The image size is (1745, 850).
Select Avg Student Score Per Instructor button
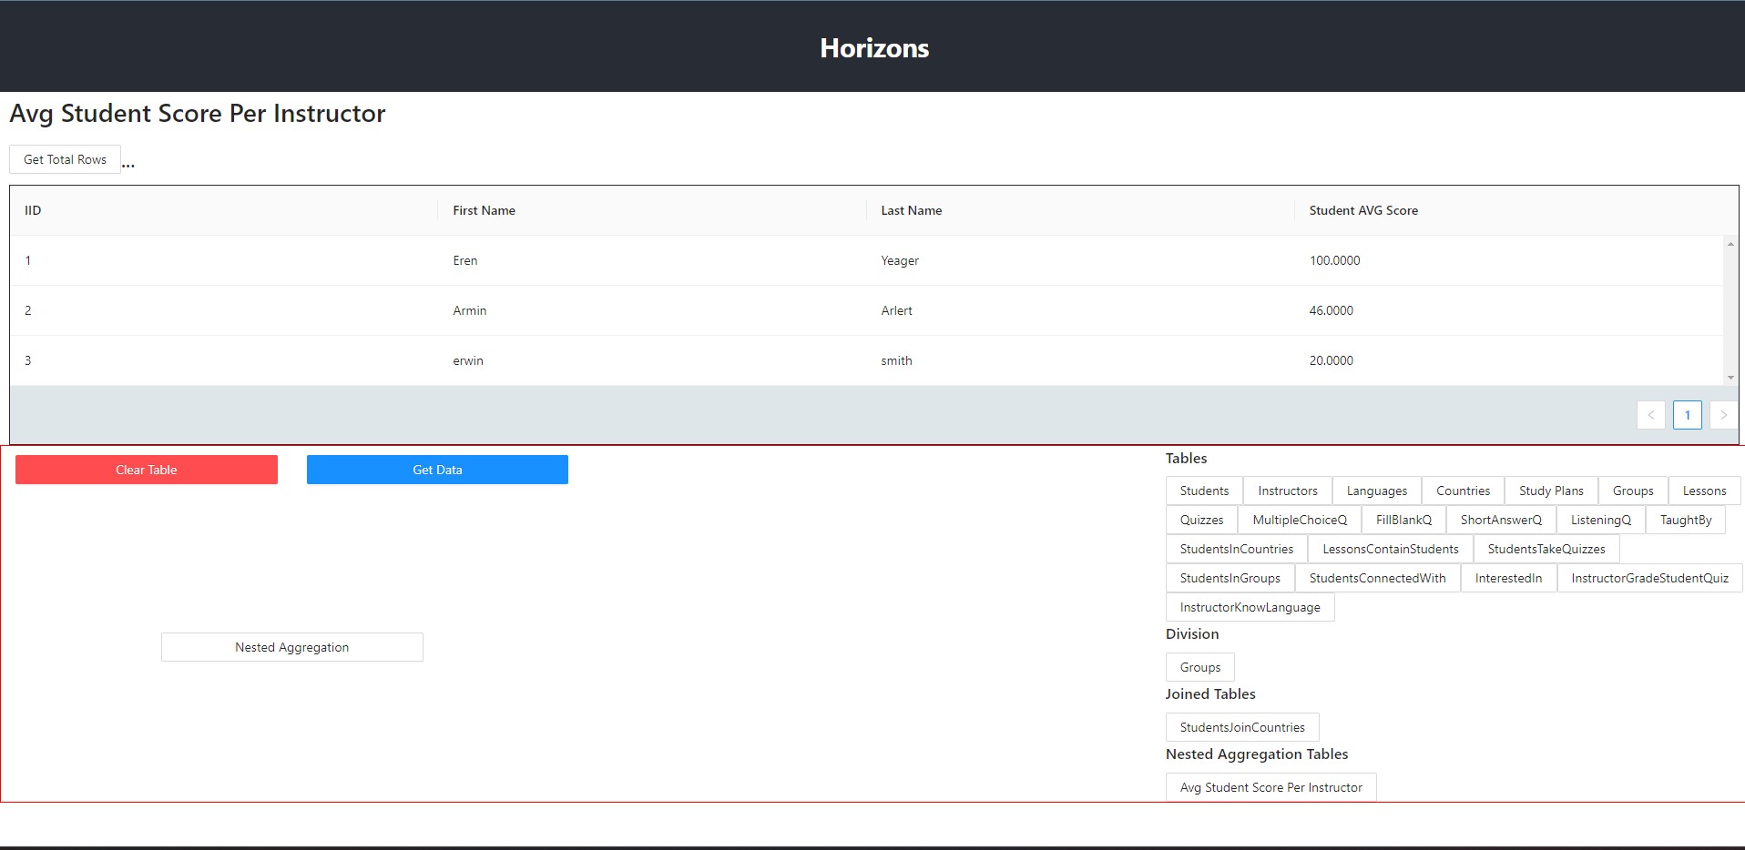tap(1270, 787)
